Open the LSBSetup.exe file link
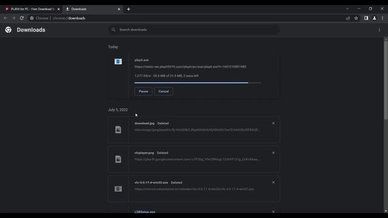Image resolution: width=388 pixels, height=218 pixels. 145,212
